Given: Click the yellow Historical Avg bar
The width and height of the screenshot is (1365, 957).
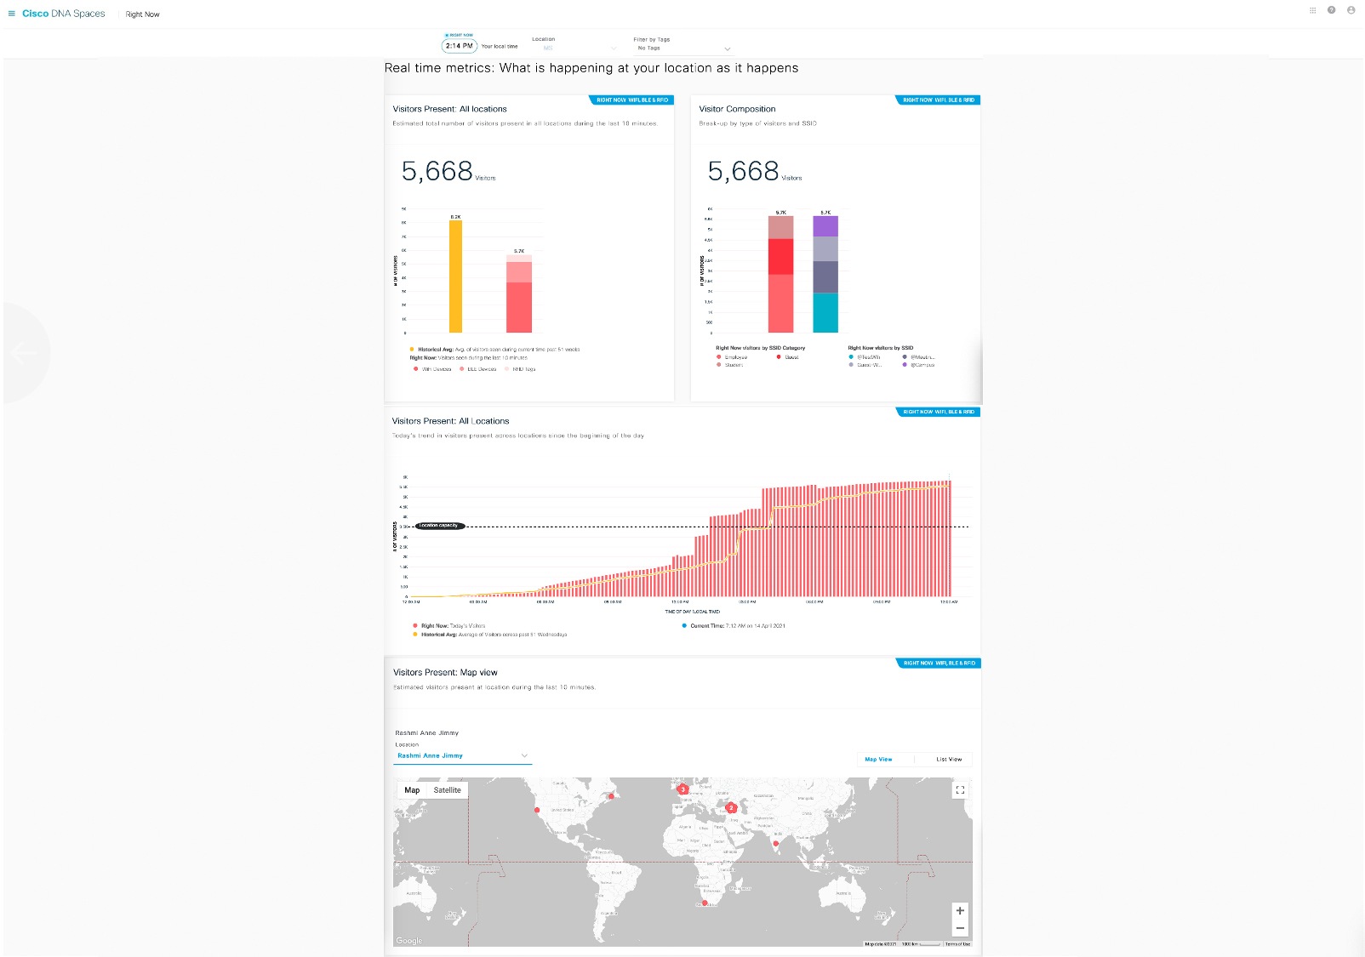Looking at the screenshot, I should (455, 276).
